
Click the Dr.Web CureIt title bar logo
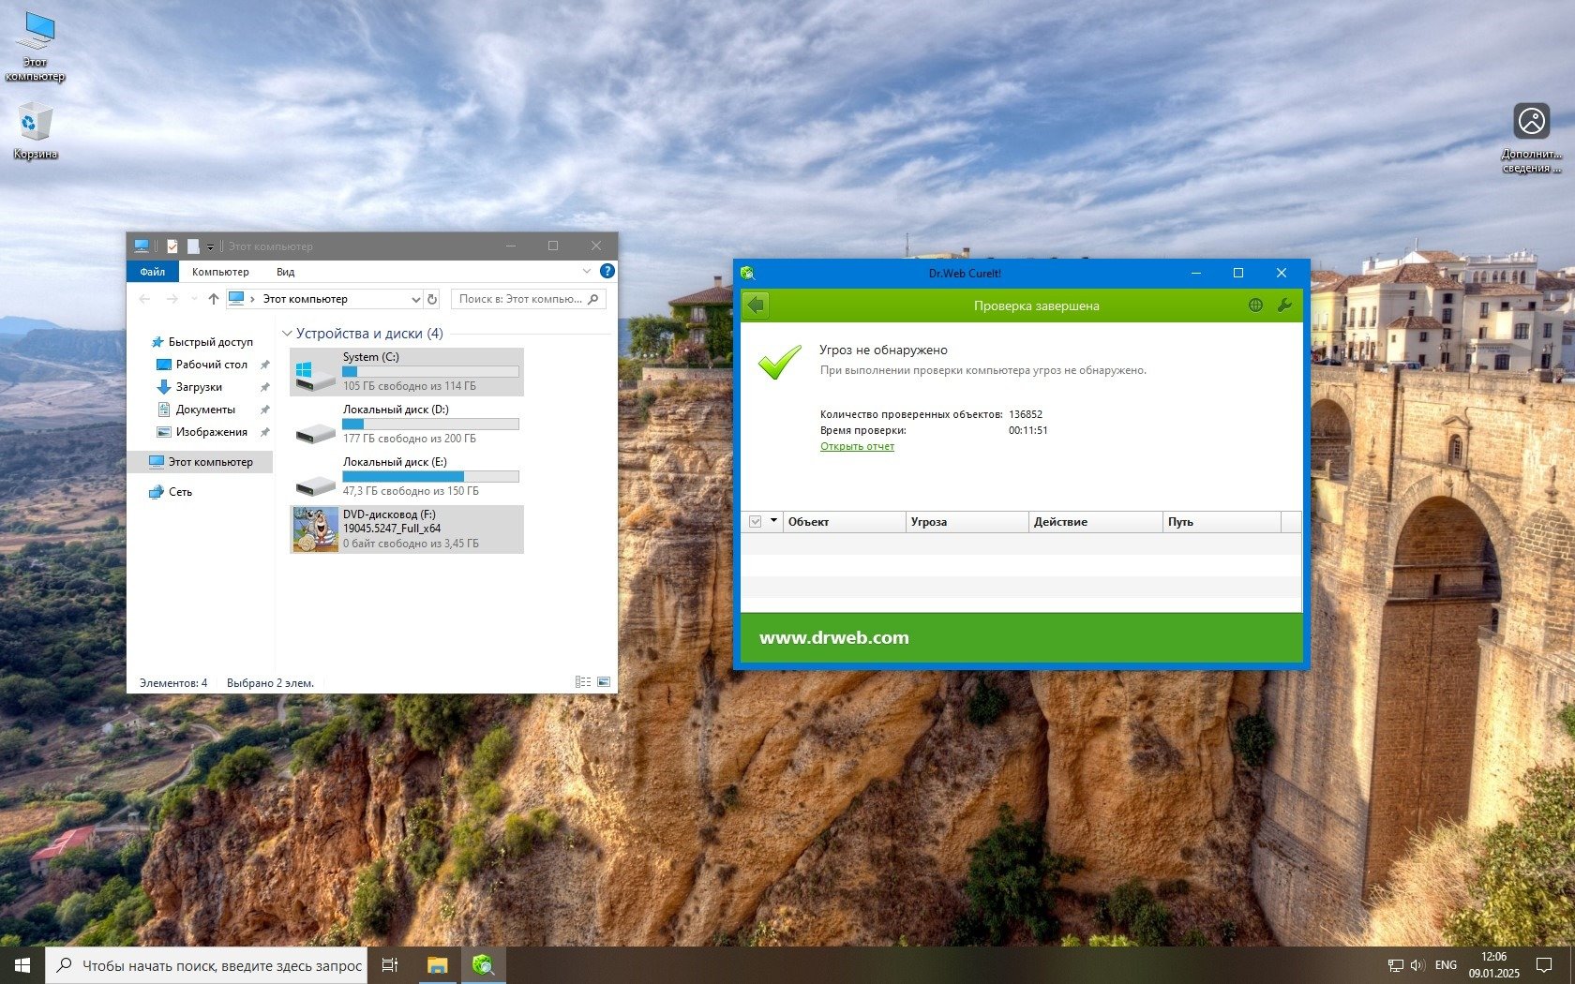click(x=747, y=273)
